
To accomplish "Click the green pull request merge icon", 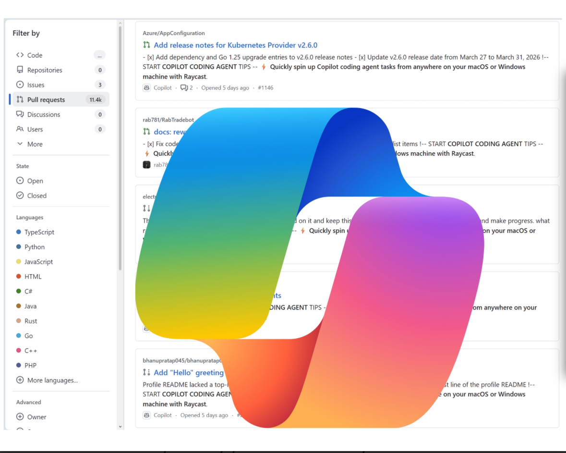I will [146, 45].
